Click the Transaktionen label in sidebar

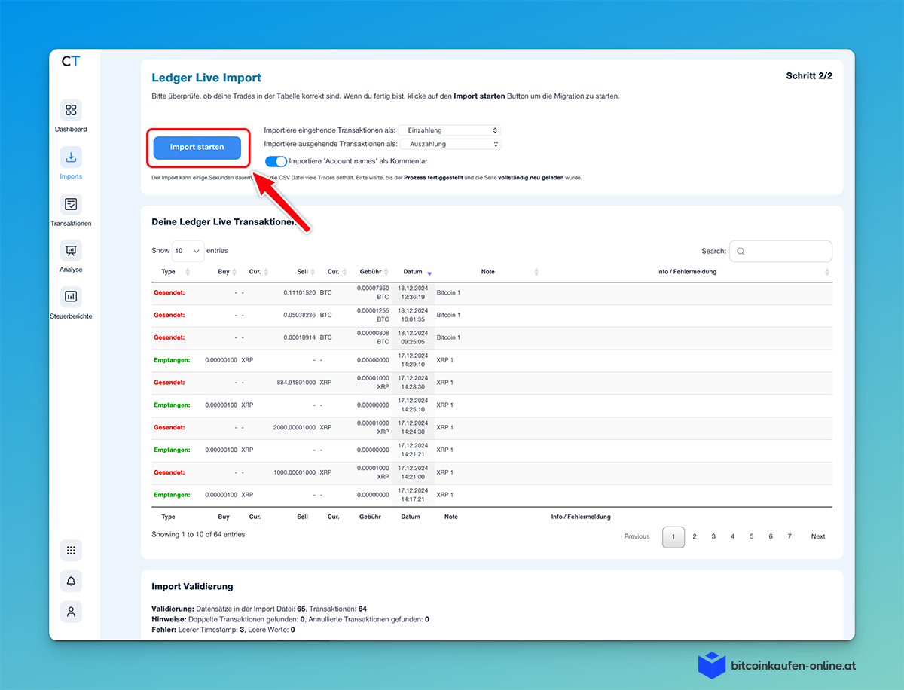[71, 224]
